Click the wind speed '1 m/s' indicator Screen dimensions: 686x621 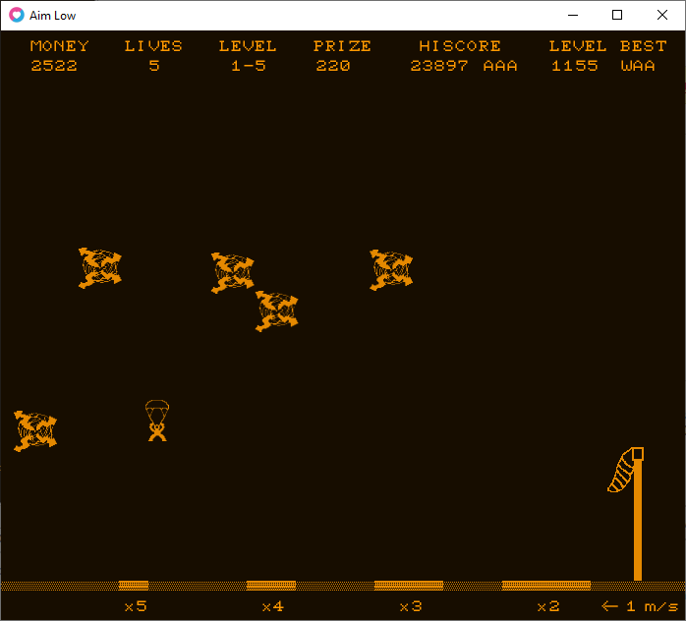[639, 606]
